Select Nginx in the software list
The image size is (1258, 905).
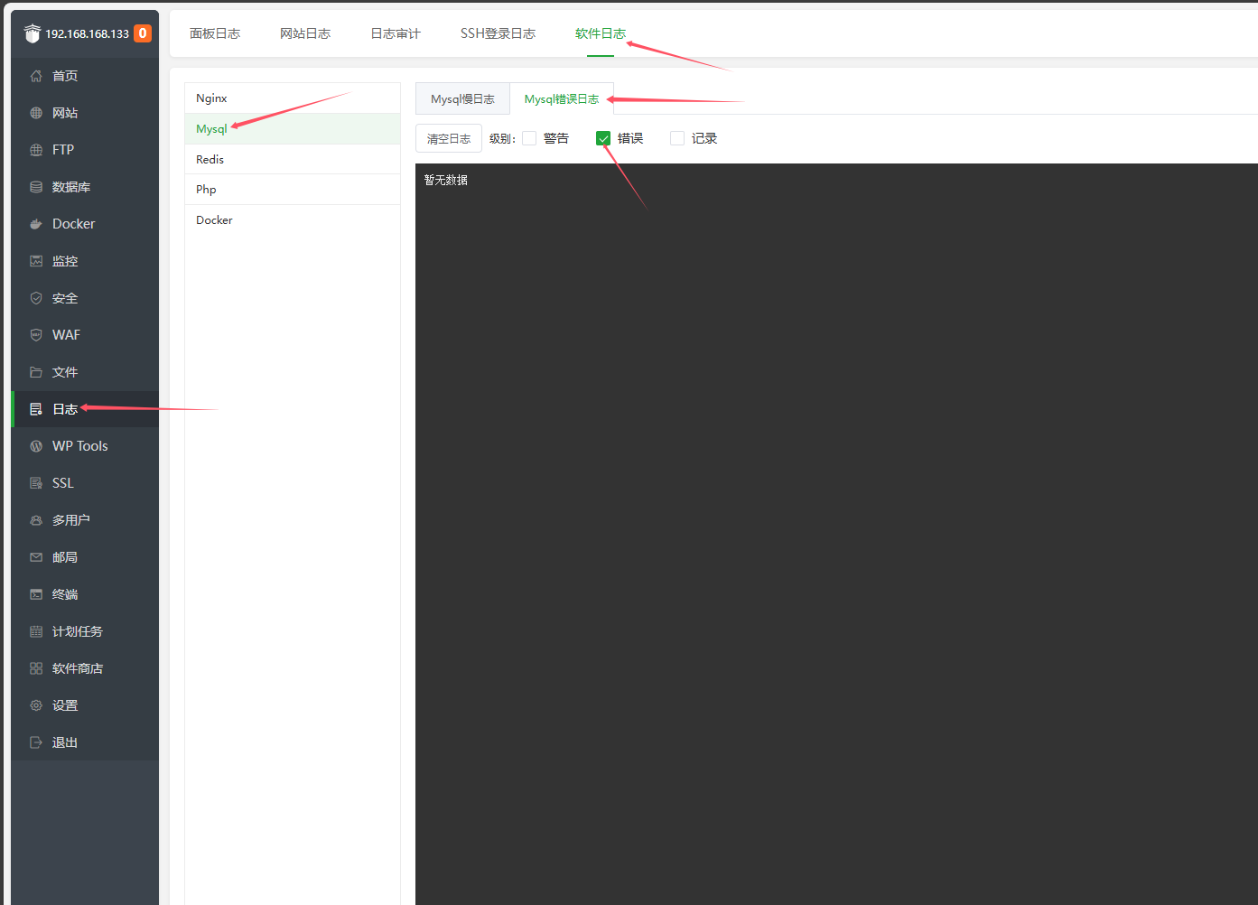(293, 98)
